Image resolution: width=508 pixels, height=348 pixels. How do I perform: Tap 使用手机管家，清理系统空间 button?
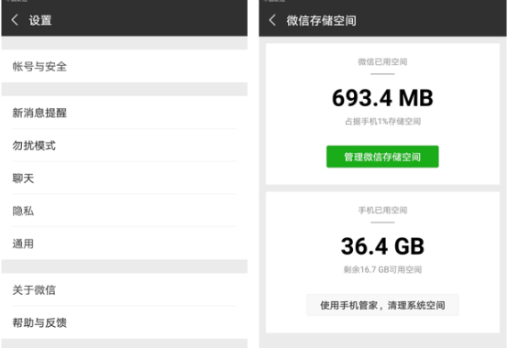pos(382,305)
